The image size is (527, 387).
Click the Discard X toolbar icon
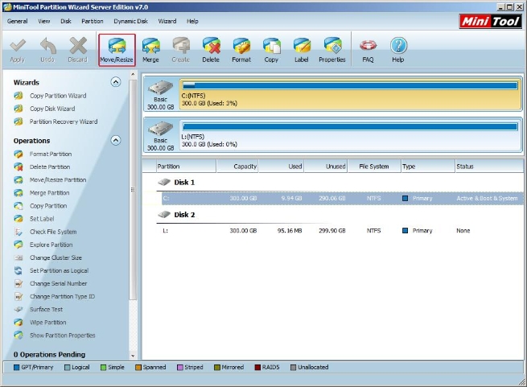[78, 46]
